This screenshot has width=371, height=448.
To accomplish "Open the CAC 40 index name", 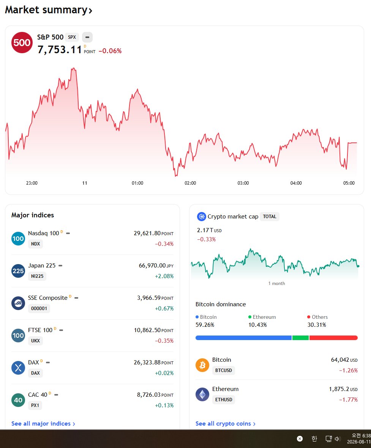I will (38, 394).
